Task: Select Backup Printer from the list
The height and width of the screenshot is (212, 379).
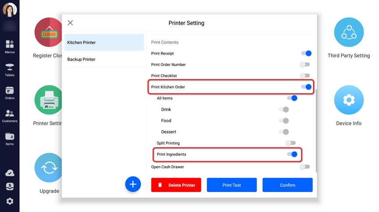Action: pyautogui.click(x=104, y=59)
